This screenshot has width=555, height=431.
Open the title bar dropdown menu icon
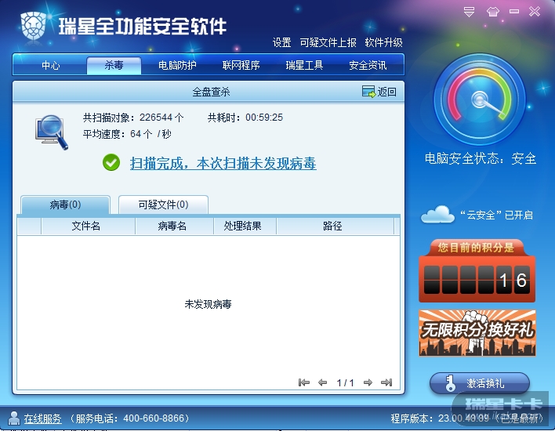469,12
